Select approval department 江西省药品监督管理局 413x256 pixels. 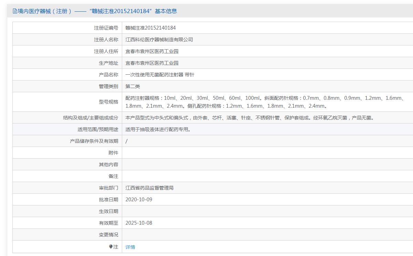coord(149,188)
